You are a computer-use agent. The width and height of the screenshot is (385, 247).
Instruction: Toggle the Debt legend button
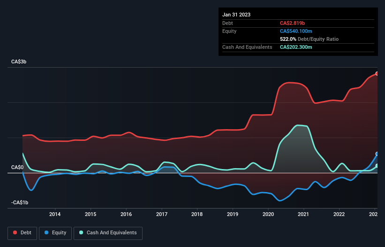(23, 233)
